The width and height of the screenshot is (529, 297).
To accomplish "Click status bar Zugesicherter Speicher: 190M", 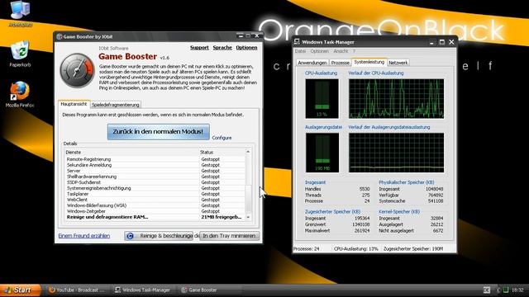I will pos(413,249).
